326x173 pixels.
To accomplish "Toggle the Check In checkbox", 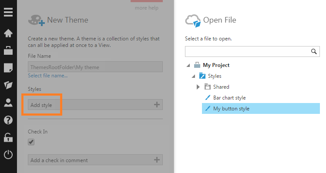I will click(x=31, y=142).
